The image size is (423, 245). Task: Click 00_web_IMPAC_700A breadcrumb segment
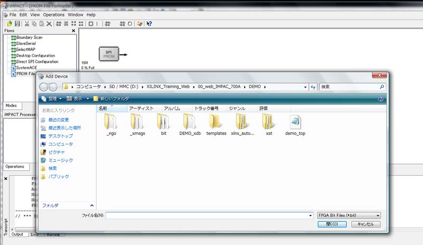[x=219, y=87]
